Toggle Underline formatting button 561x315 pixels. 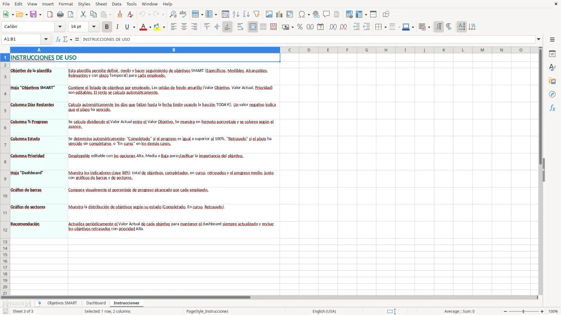click(x=127, y=27)
